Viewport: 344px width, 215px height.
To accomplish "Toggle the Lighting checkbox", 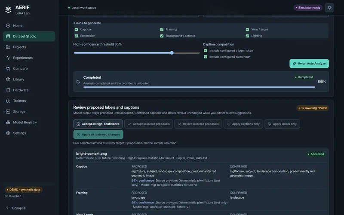I will point(248,36).
